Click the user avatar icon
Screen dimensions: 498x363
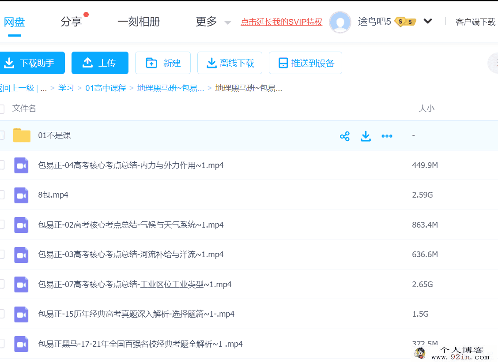340,22
